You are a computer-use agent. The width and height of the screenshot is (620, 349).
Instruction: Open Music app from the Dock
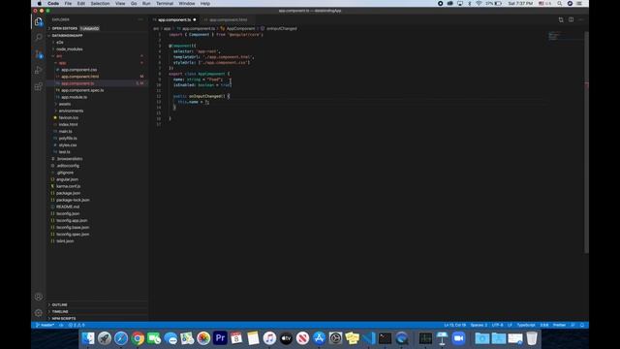269,338
